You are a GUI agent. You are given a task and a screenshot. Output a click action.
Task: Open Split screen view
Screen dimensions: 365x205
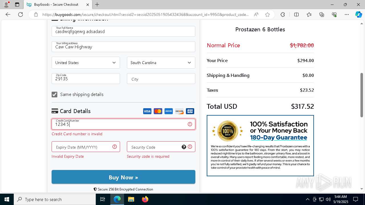coord(296,15)
